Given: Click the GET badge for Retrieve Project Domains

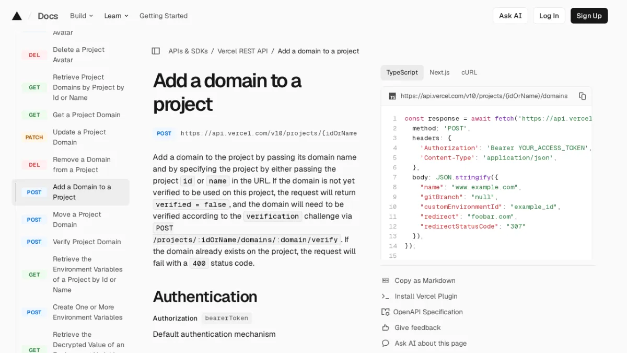Looking at the screenshot, I should click(x=34, y=87).
